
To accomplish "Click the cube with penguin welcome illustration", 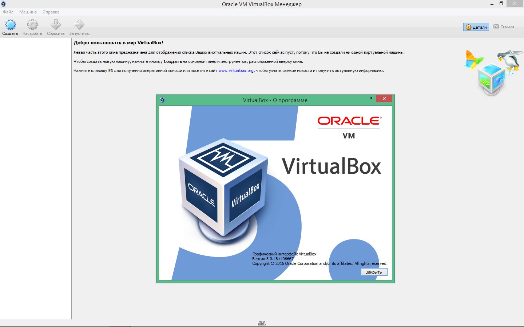I will [x=493, y=72].
